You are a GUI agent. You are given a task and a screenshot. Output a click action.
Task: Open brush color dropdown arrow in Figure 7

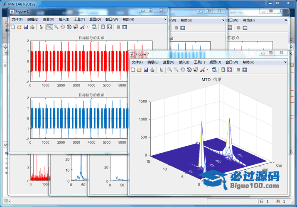click(x=207, y=70)
